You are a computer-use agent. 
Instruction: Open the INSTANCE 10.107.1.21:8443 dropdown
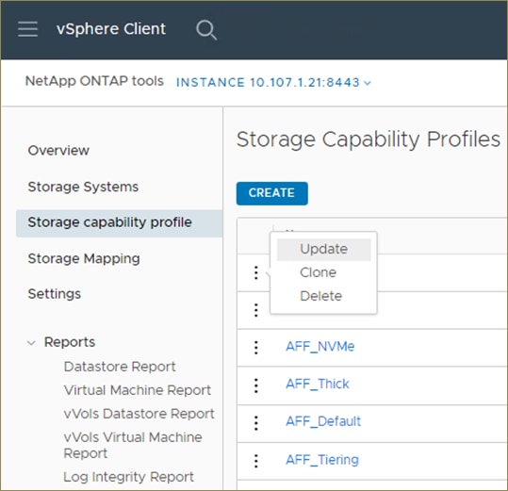273,83
